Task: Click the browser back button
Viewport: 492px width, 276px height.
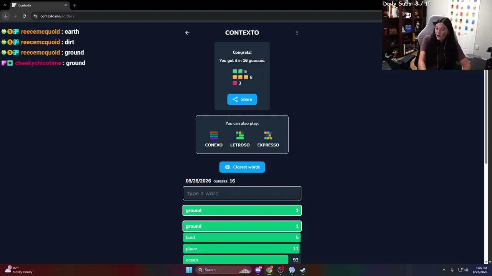Action: [6, 16]
